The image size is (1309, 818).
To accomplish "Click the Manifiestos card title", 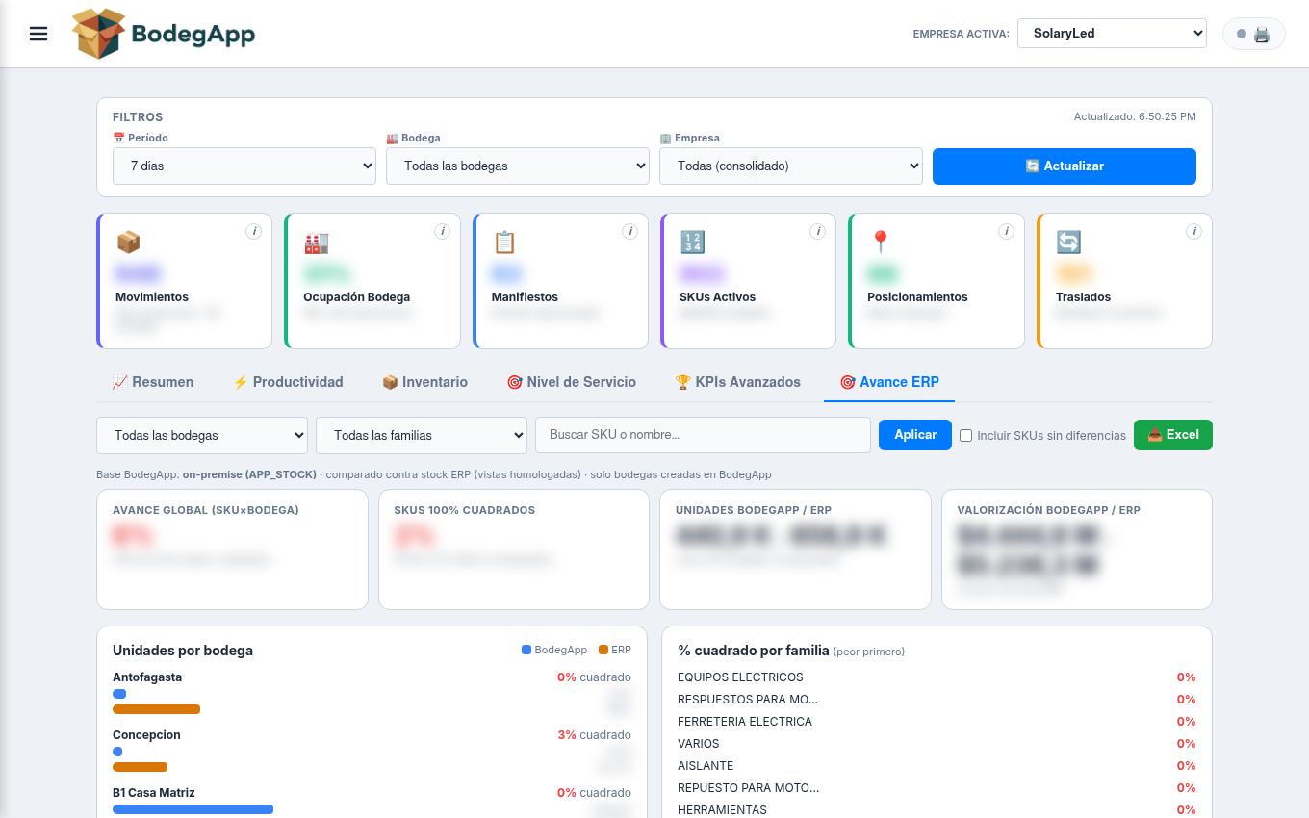I will tap(525, 297).
